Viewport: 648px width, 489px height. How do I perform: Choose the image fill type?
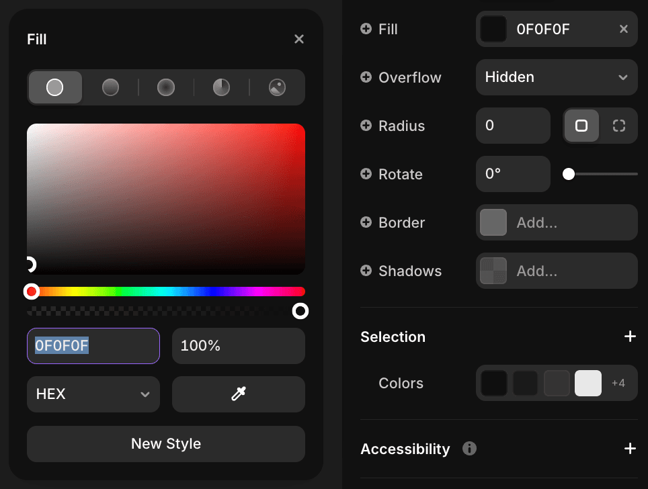click(x=277, y=87)
